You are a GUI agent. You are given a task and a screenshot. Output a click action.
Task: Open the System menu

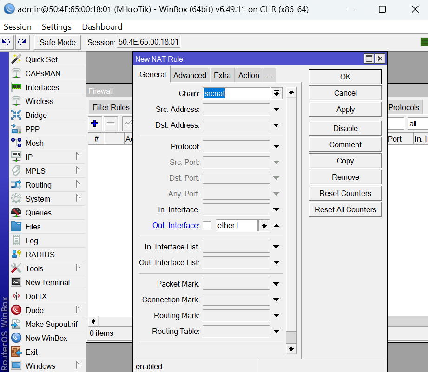pyautogui.click(x=47, y=199)
